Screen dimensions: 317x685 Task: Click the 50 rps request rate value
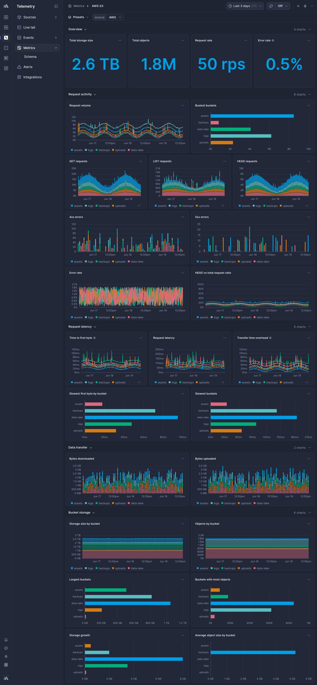coord(221,64)
